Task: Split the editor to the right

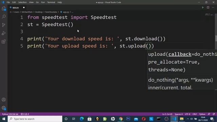Action: click(x=208, y=7)
